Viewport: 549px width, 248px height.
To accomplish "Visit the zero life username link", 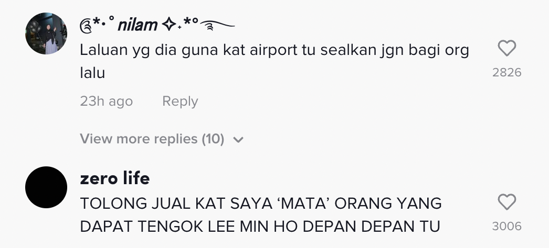I will point(115,178).
